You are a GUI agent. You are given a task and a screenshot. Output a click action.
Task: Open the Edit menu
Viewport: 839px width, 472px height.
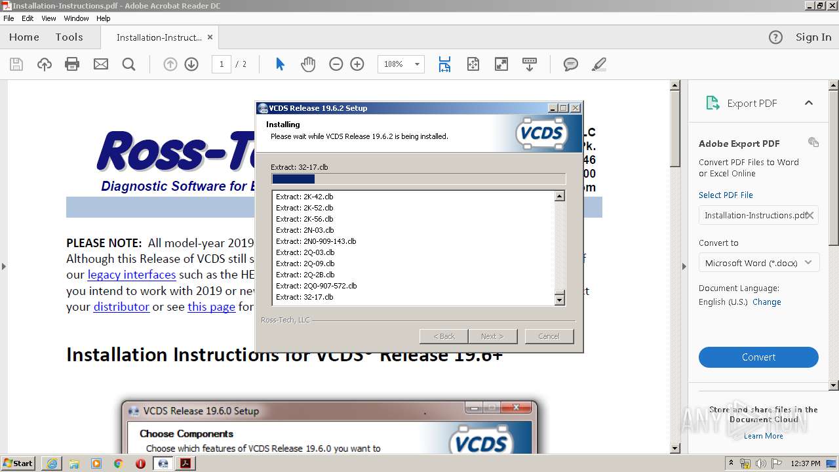pos(28,18)
